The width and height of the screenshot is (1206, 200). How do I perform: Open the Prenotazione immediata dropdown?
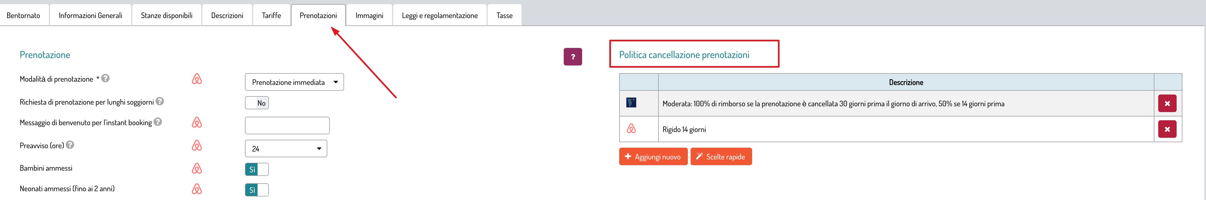[x=294, y=82]
